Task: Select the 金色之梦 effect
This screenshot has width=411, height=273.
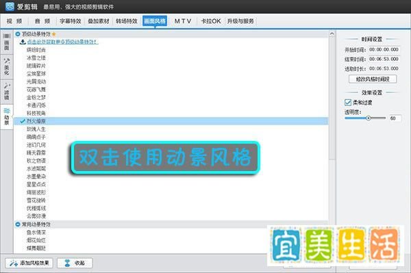Action: pos(36,97)
